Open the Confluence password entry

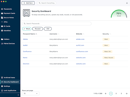[x=27, y=52]
